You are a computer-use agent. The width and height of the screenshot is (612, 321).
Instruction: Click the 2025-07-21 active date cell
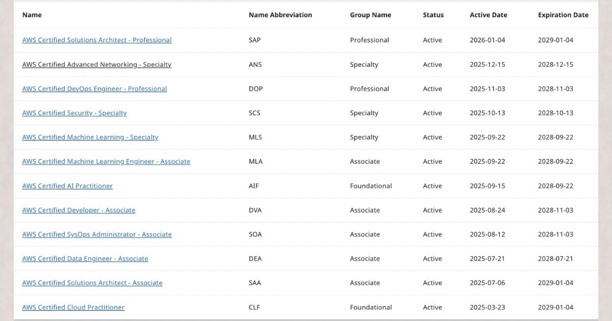[487, 259]
